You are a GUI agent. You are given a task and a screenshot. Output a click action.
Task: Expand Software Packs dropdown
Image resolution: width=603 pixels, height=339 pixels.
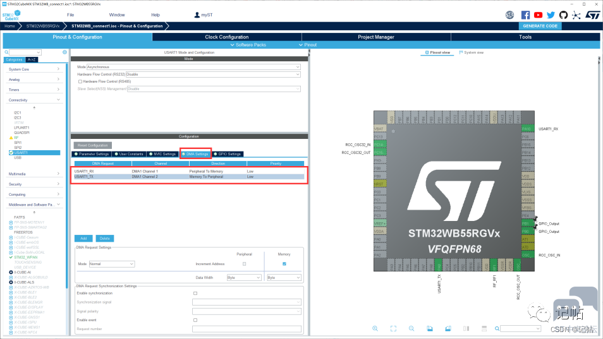click(248, 45)
